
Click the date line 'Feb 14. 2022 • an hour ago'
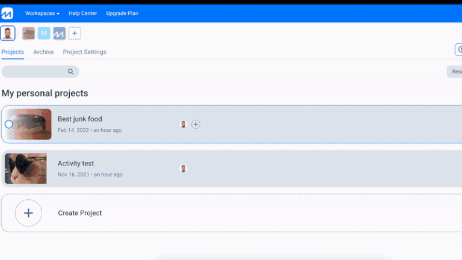90,130
